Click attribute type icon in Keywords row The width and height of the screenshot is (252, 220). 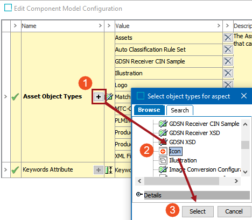[x=109, y=170]
